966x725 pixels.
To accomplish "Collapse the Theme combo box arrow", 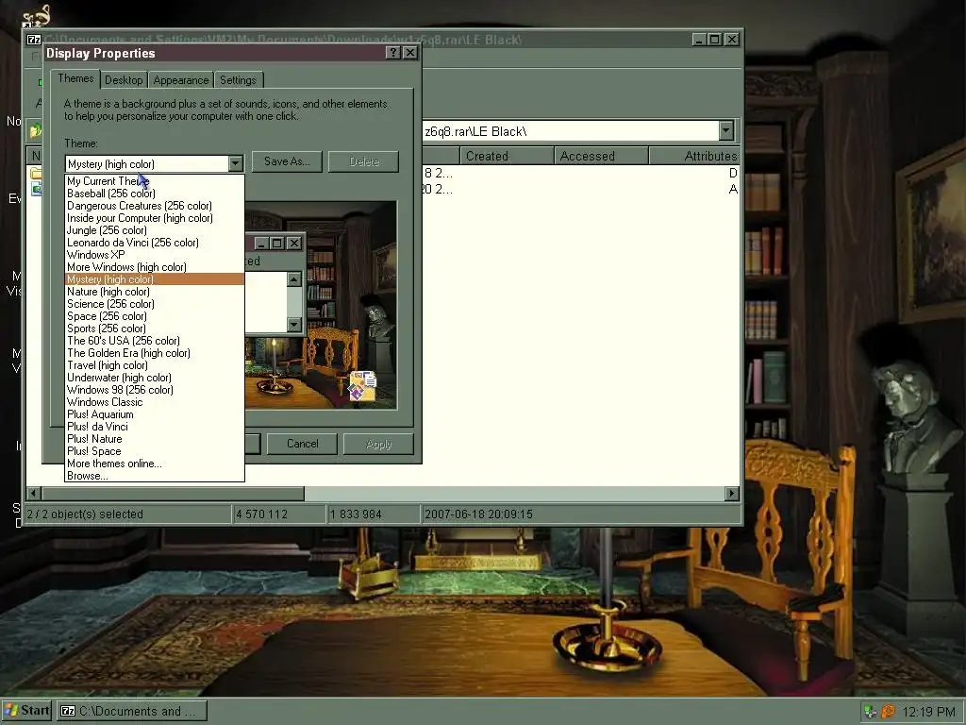I will pos(235,163).
